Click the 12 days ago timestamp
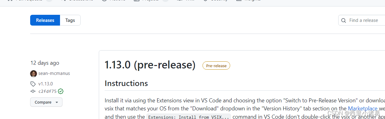385x119 pixels. pyautogui.click(x=45, y=63)
